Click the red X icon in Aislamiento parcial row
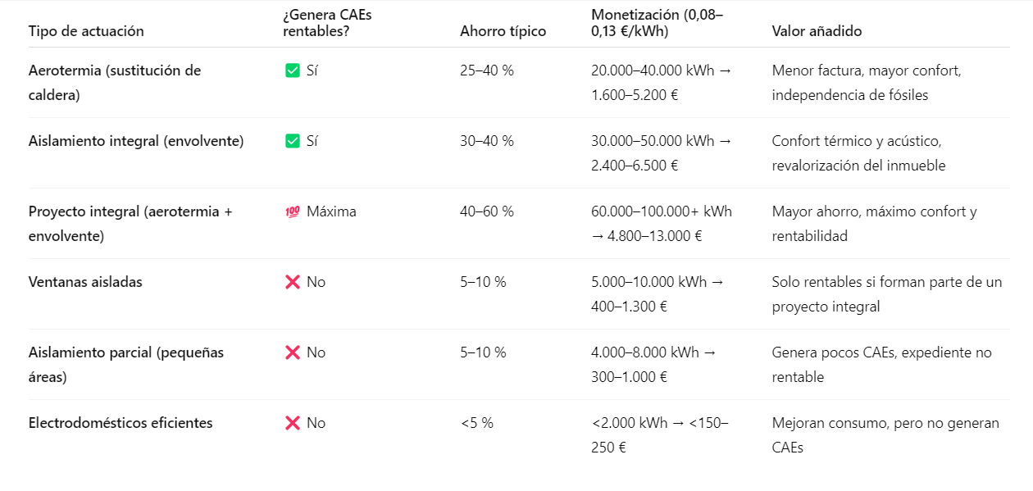The height and width of the screenshot is (491, 1033). pyautogui.click(x=292, y=352)
